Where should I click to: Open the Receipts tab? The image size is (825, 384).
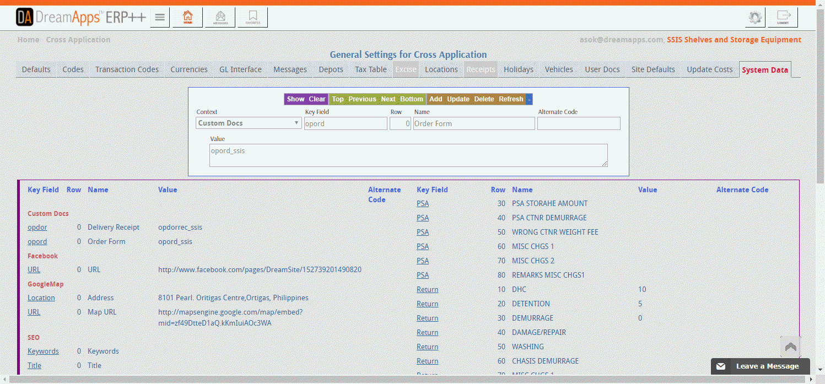pos(481,69)
